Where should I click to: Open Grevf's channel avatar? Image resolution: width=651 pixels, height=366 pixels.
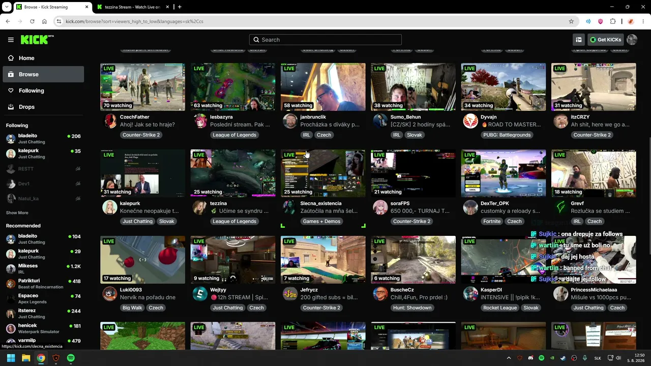pos(560,207)
